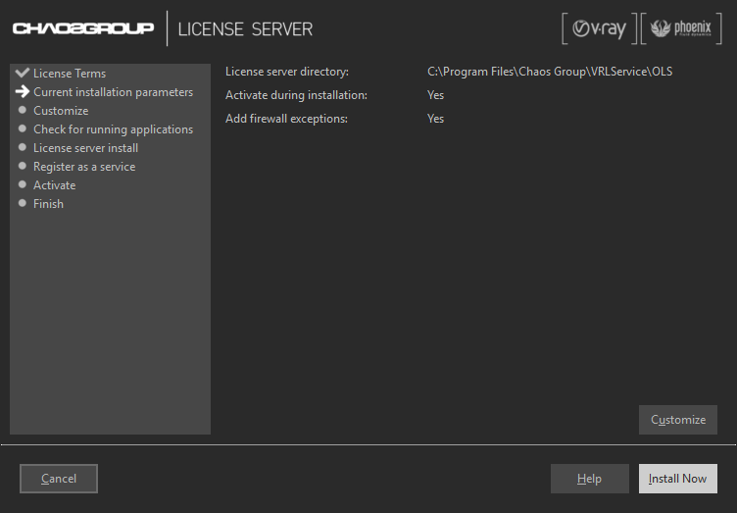Click the Chaos Group logo
The width and height of the screenshot is (737, 513).
83,28
